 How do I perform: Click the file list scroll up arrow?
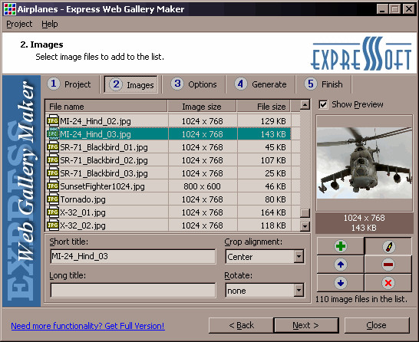[305, 104]
